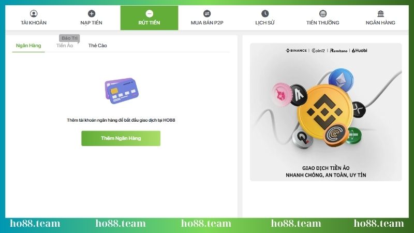Click the Tài Khoản user profile icon
The width and height of the screenshot is (414, 233).
point(34,13)
